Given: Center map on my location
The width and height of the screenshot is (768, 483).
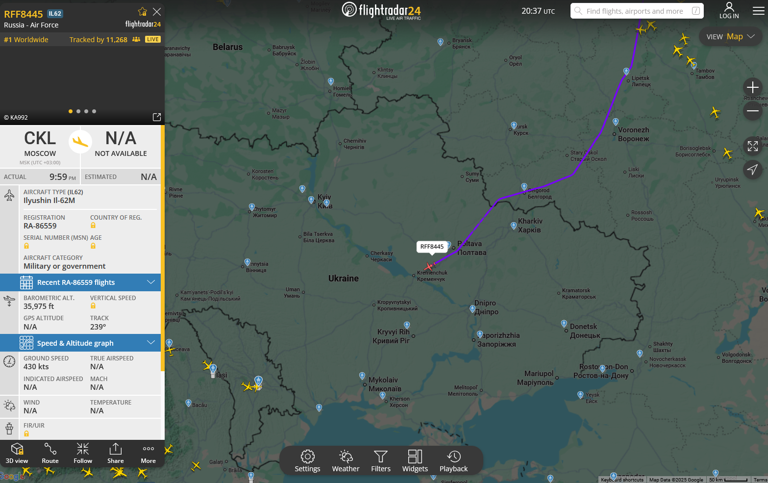Looking at the screenshot, I should (753, 170).
